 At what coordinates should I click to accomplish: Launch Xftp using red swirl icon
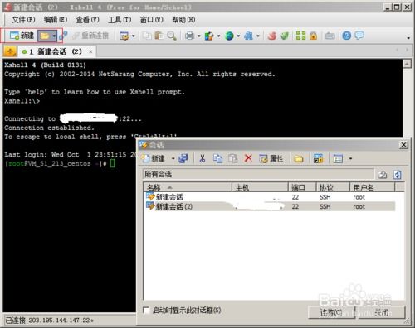(272, 36)
